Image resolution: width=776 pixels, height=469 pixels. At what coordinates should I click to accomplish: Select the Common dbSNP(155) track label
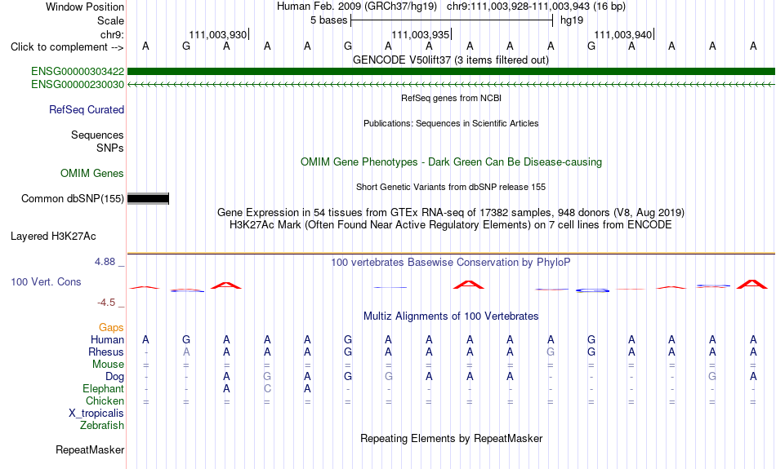click(x=73, y=199)
